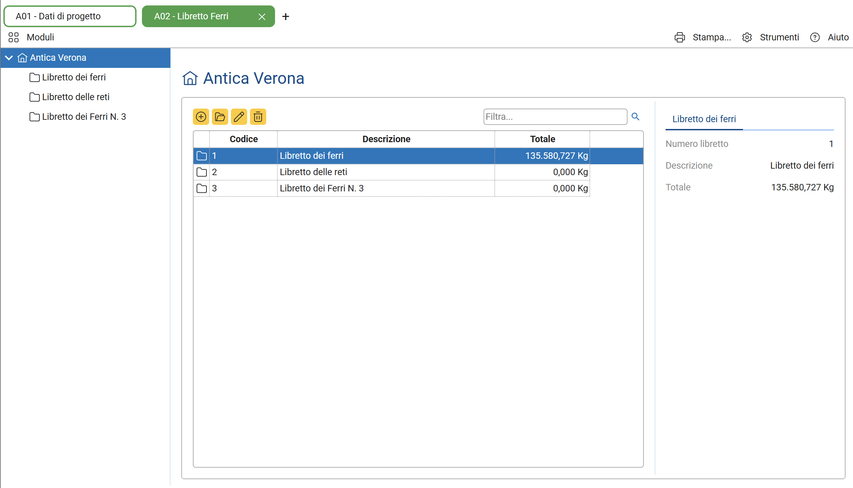
Task: Click the yellow add (plus) icon
Action: coord(201,117)
